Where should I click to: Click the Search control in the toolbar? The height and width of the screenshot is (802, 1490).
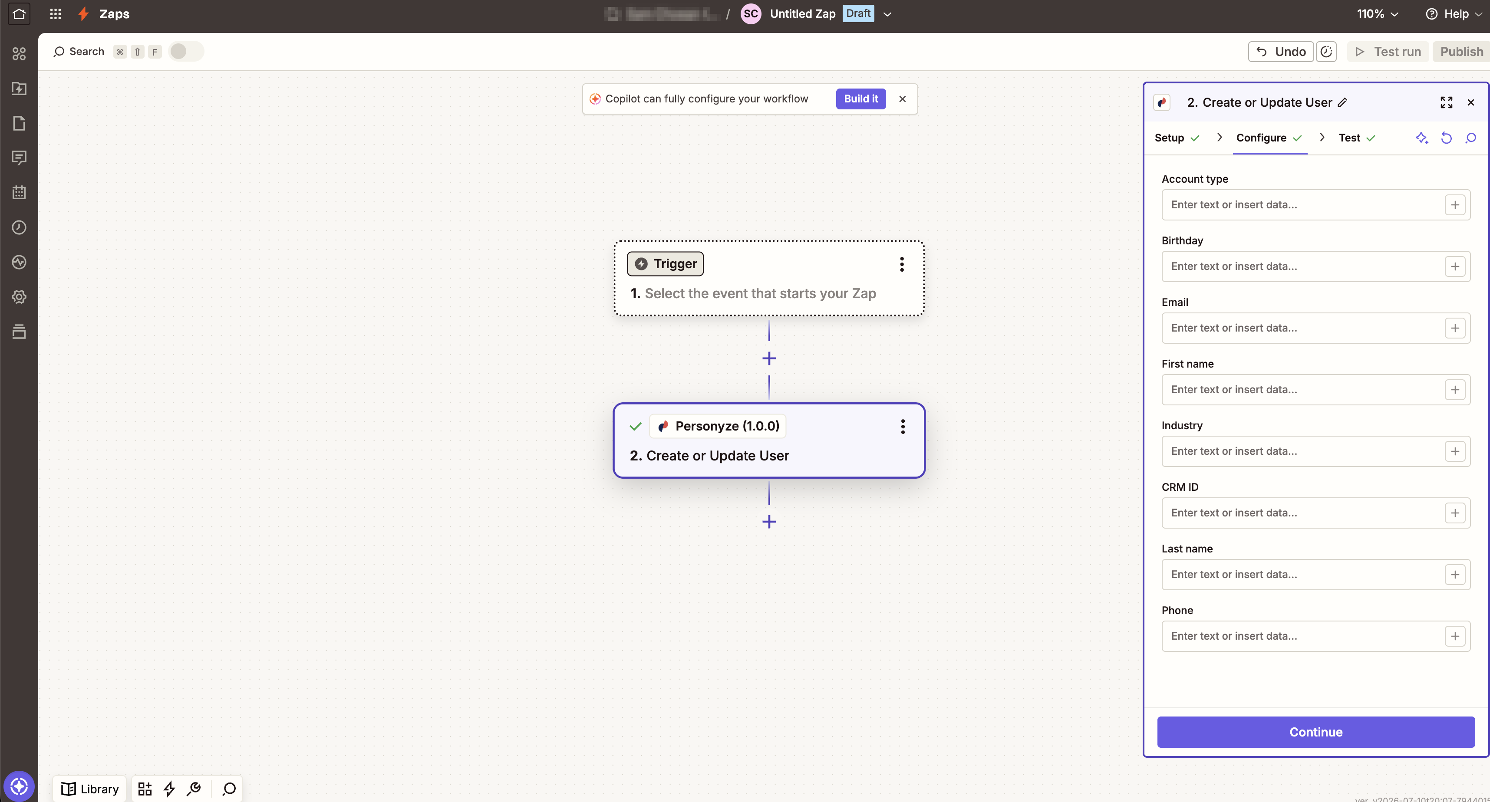point(79,52)
